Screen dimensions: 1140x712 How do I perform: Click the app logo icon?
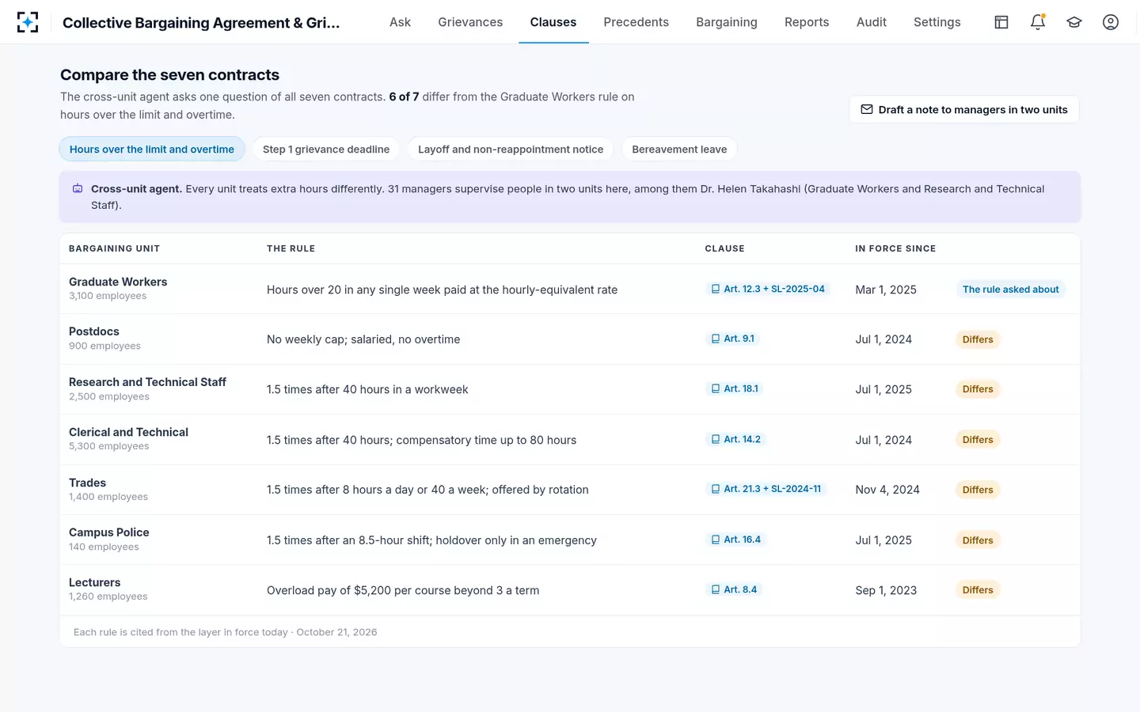tap(28, 22)
